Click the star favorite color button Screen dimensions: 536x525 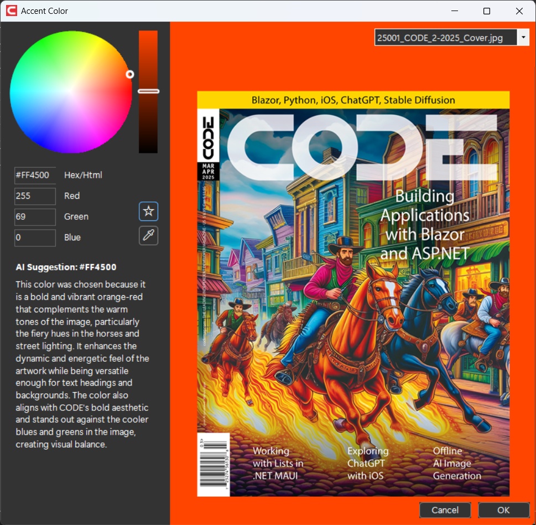[x=148, y=211]
